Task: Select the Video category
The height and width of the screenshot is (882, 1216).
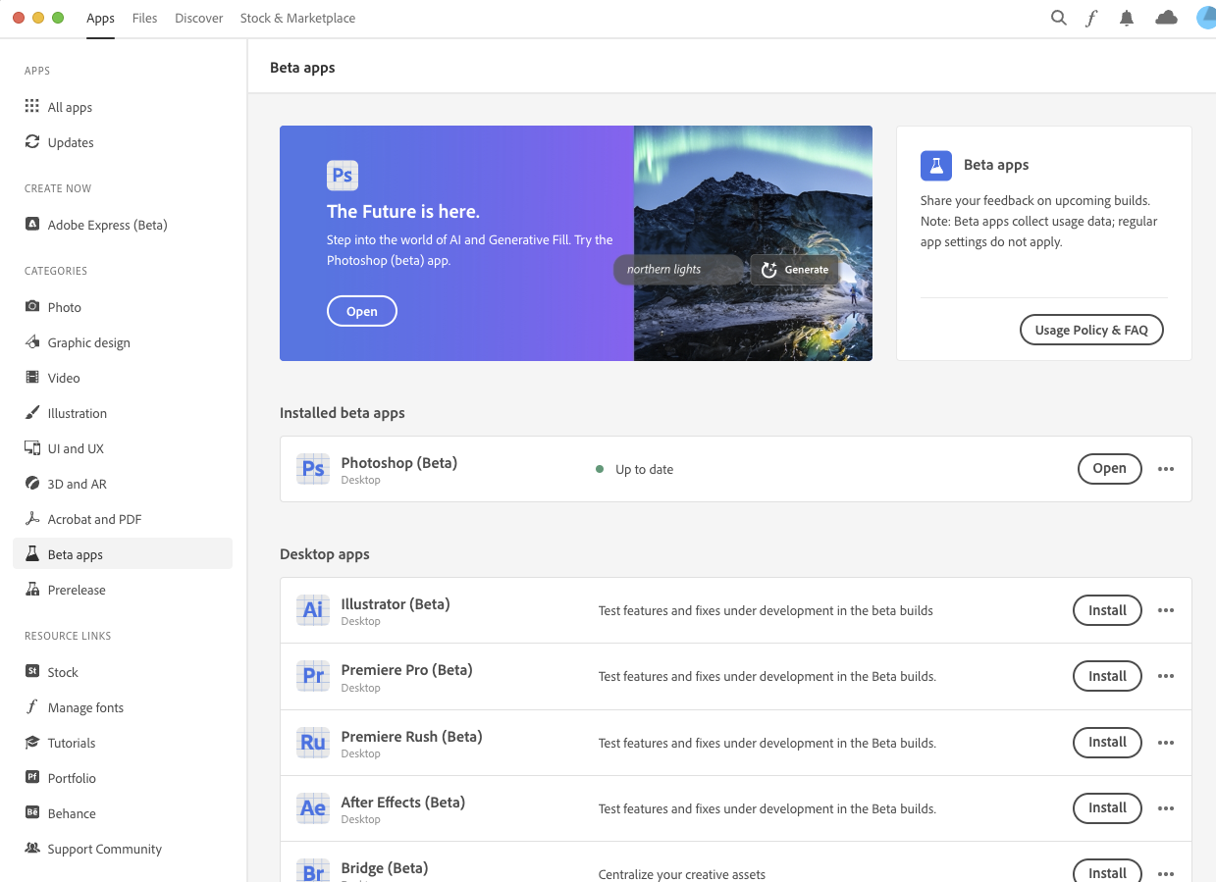Action: pyautogui.click(x=123, y=378)
